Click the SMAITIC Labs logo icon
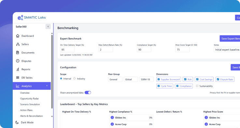The width and height of the screenshot is (240, 128). click(x=21, y=18)
